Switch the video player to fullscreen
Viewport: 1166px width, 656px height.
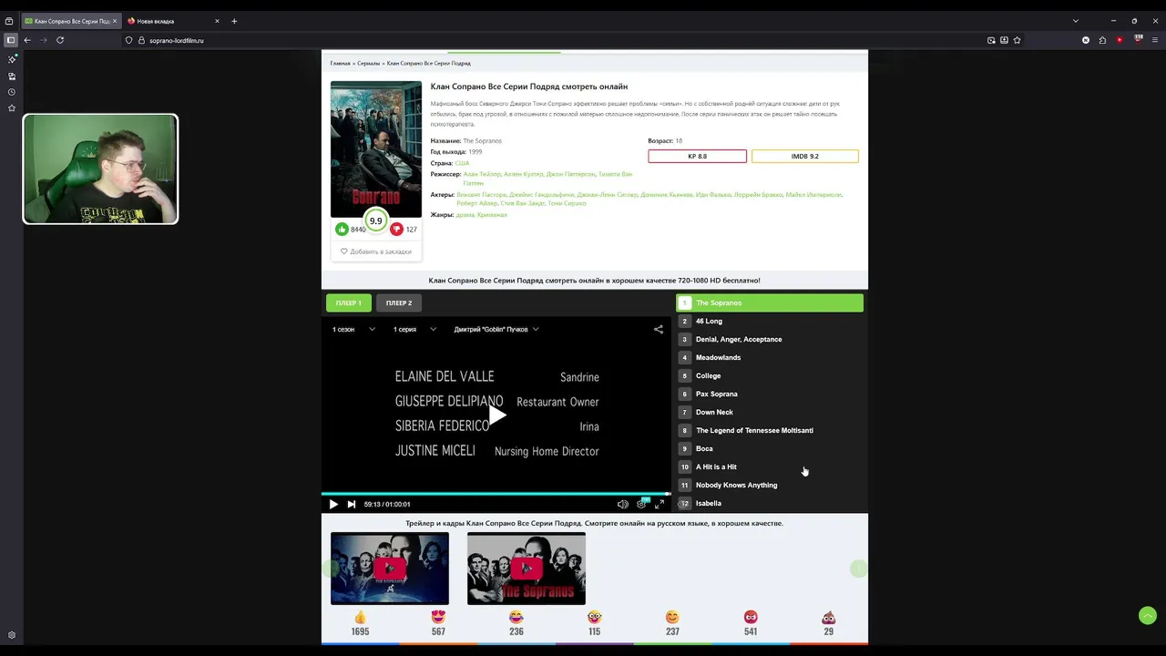coord(660,504)
